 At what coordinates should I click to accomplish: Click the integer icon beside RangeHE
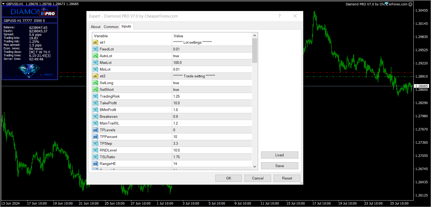95,164
